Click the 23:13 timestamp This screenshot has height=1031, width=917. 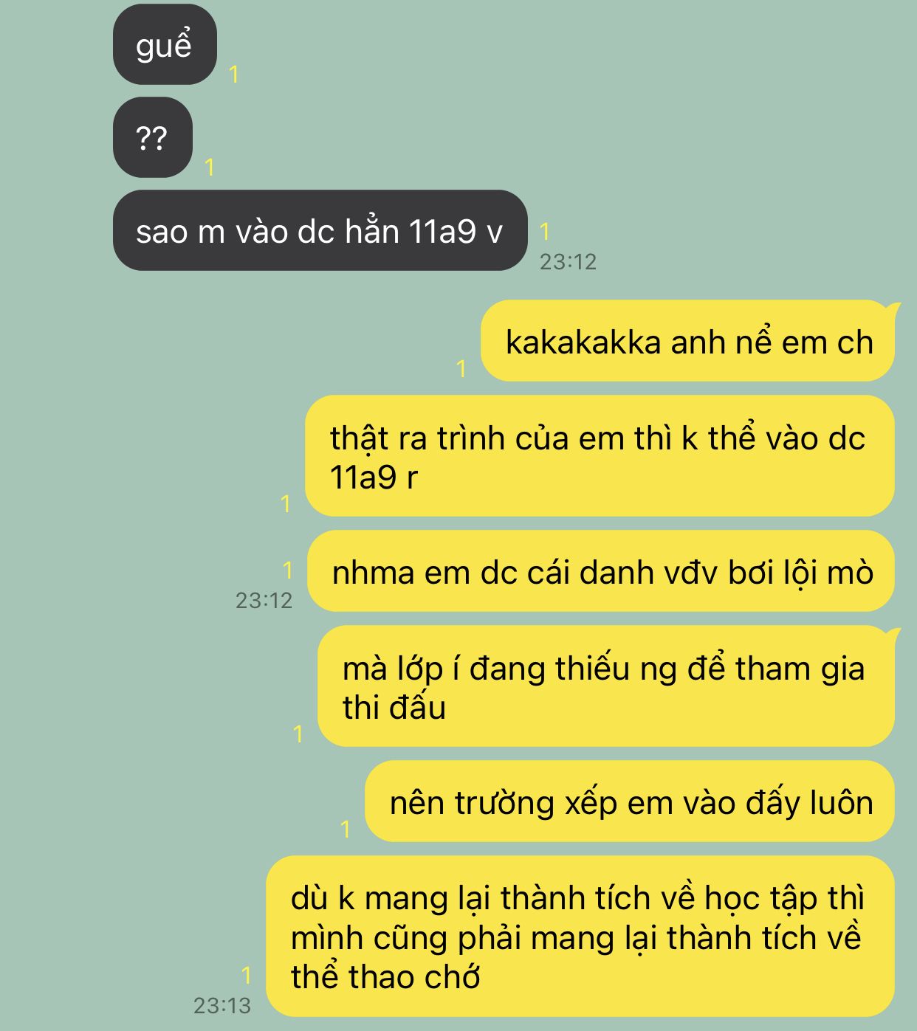tap(222, 1006)
